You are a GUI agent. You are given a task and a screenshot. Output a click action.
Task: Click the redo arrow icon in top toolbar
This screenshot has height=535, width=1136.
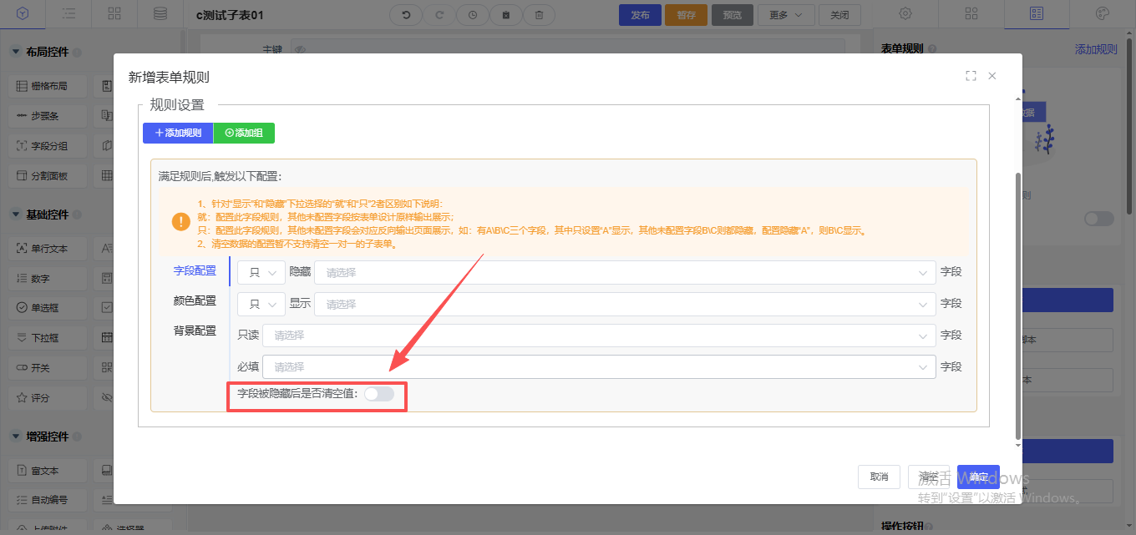pyautogui.click(x=439, y=15)
